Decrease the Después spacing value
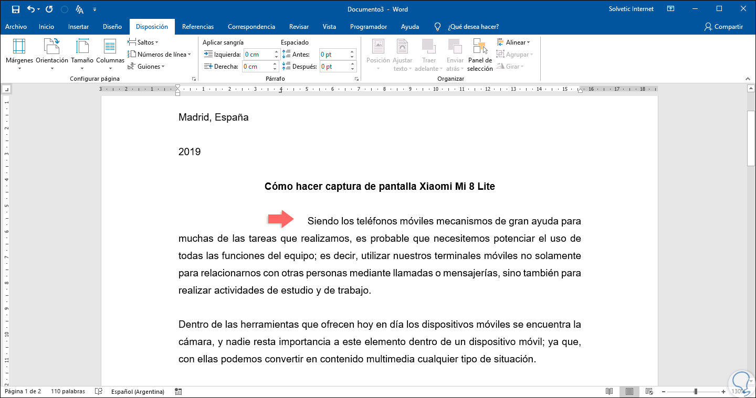756x398 pixels. tap(353, 69)
